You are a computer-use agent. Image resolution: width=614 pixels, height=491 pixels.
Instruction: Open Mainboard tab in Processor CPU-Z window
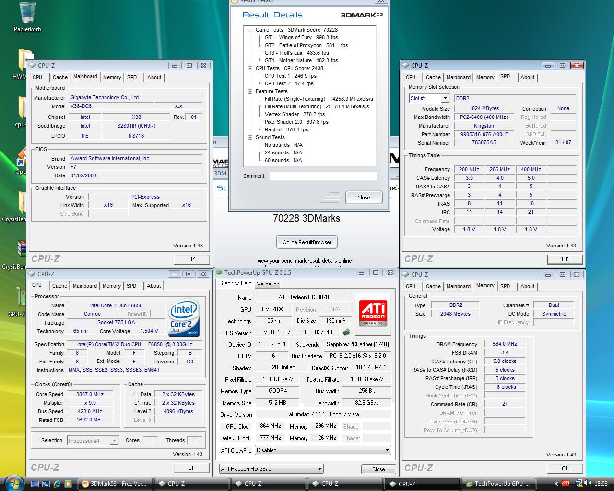(x=85, y=286)
